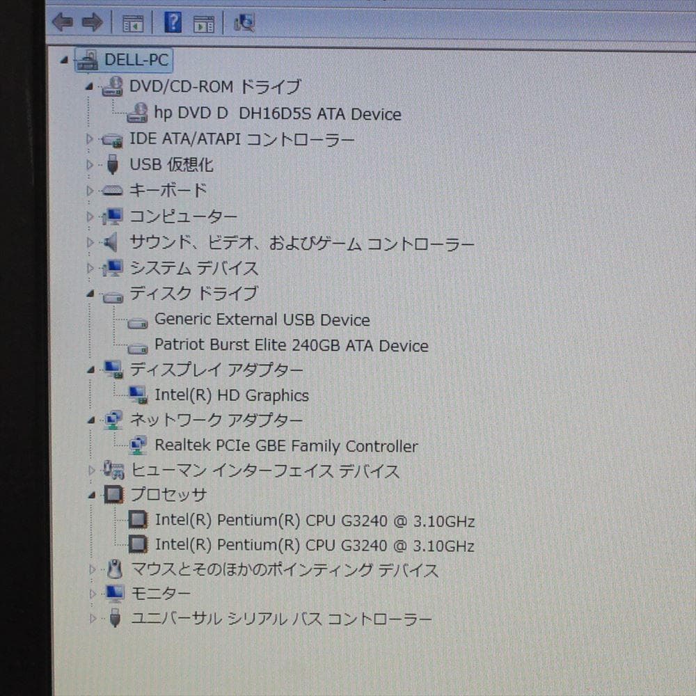Select the Patriot Burst Elite 240GB entry

click(292, 345)
